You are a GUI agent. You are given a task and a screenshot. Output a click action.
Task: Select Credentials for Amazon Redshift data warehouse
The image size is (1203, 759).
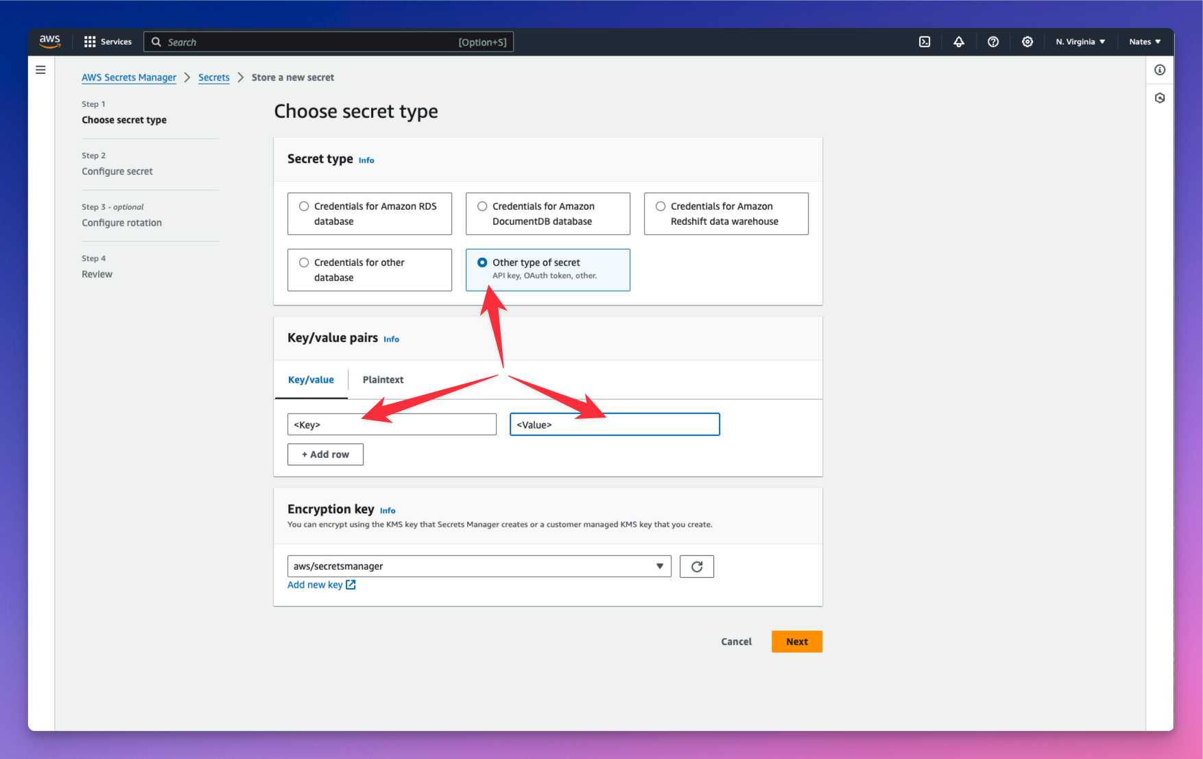[x=726, y=214]
